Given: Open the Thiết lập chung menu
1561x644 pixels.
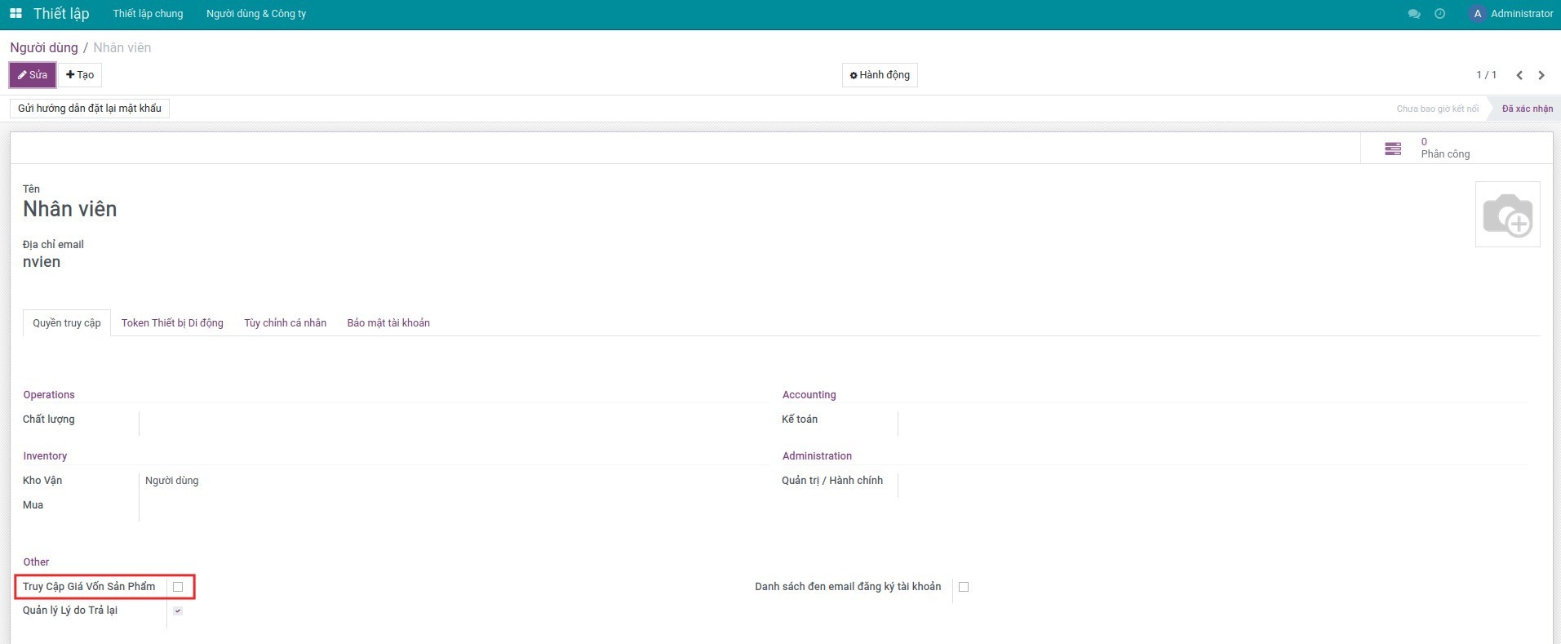Looking at the screenshot, I should [x=148, y=14].
